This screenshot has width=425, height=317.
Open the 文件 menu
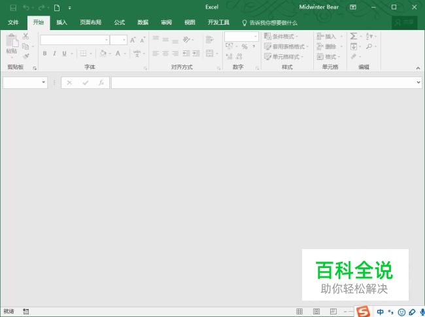(x=13, y=22)
